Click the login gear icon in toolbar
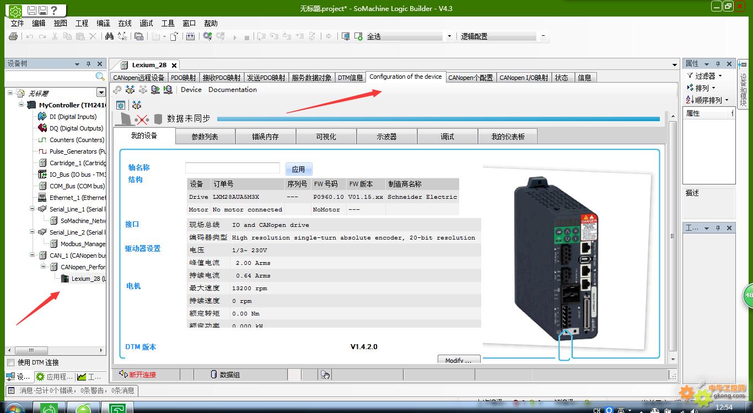Viewport: 753px width, 413px height. pyautogui.click(x=207, y=36)
